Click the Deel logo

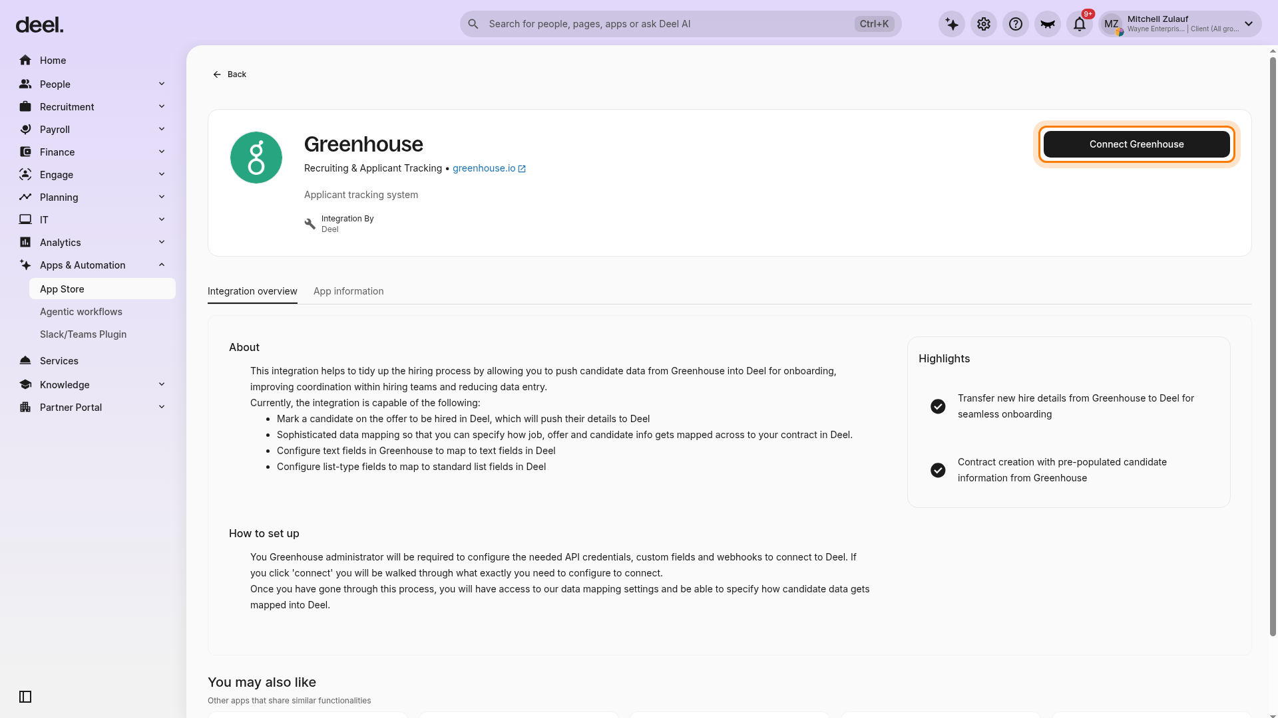tap(39, 25)
